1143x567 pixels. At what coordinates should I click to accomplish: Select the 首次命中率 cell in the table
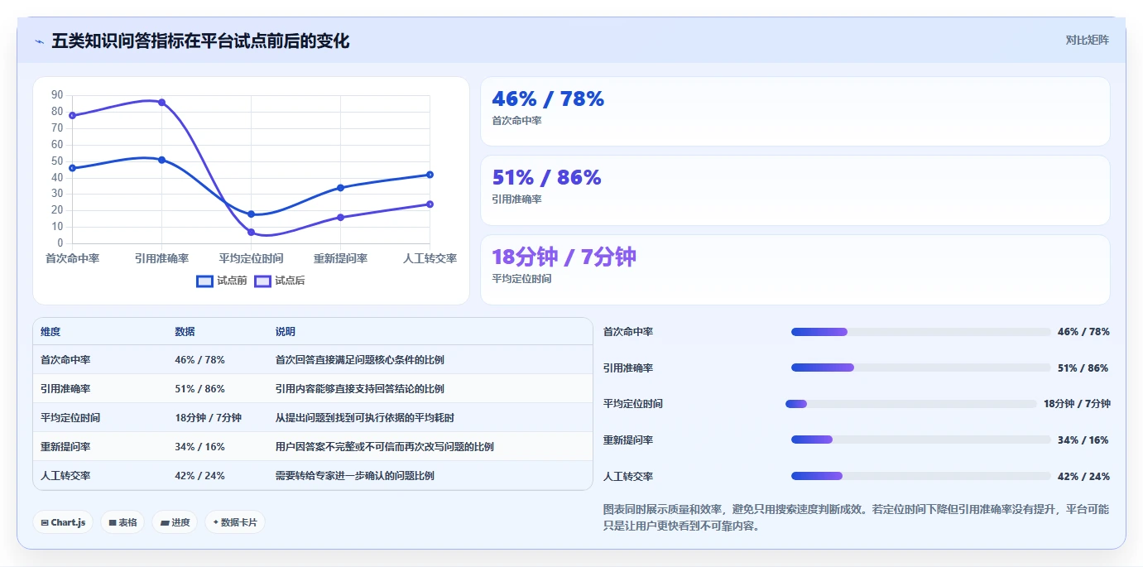tap(65, 360)
